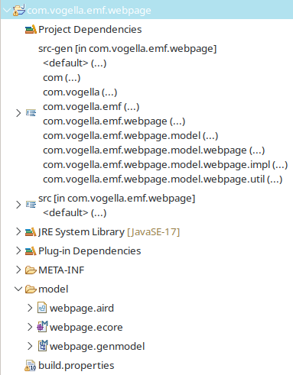The image size is (293, 375).
Task: Expand the webpage.genmodel node
Action: tap(30, 346)
